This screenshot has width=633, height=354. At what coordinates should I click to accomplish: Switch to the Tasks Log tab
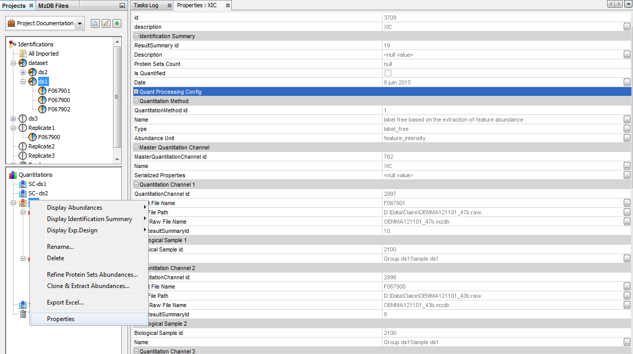(146, 5)
